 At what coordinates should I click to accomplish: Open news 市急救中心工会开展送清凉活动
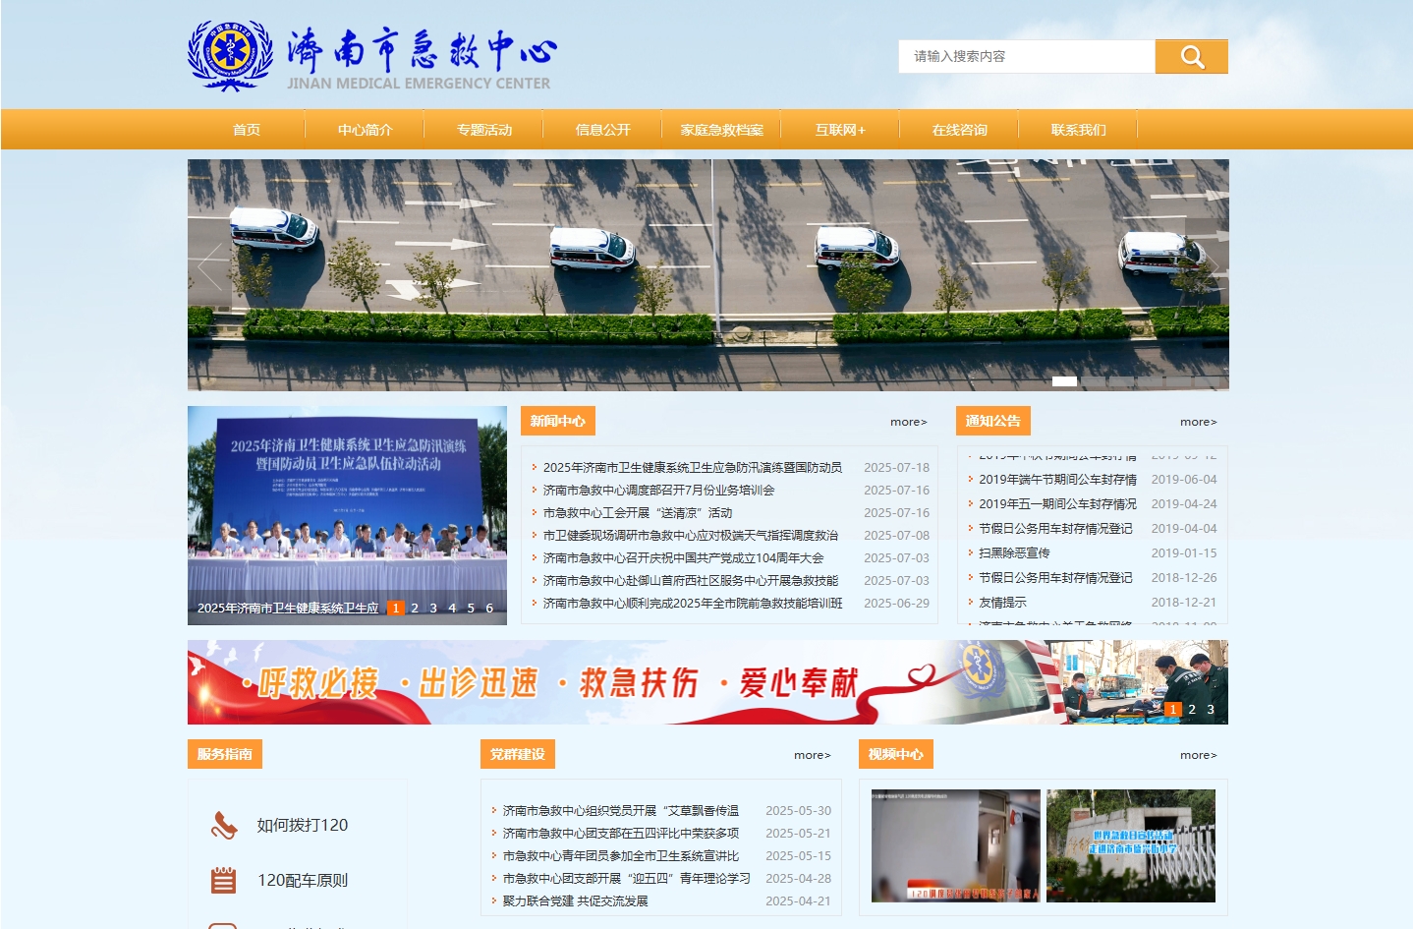click(637, 513)
